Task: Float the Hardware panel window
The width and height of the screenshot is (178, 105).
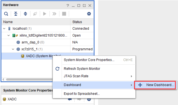Action: (84, 5)
